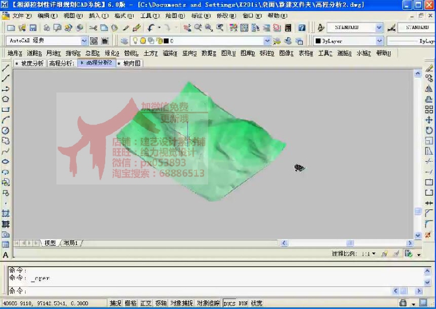
Task: Select the Line tool in draw toolbar
Action: (6, 68)
